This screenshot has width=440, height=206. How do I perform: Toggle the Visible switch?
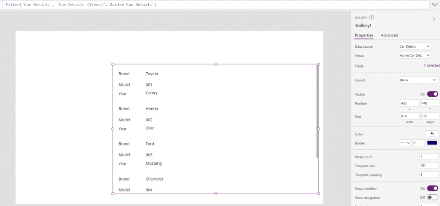[432, 94]
